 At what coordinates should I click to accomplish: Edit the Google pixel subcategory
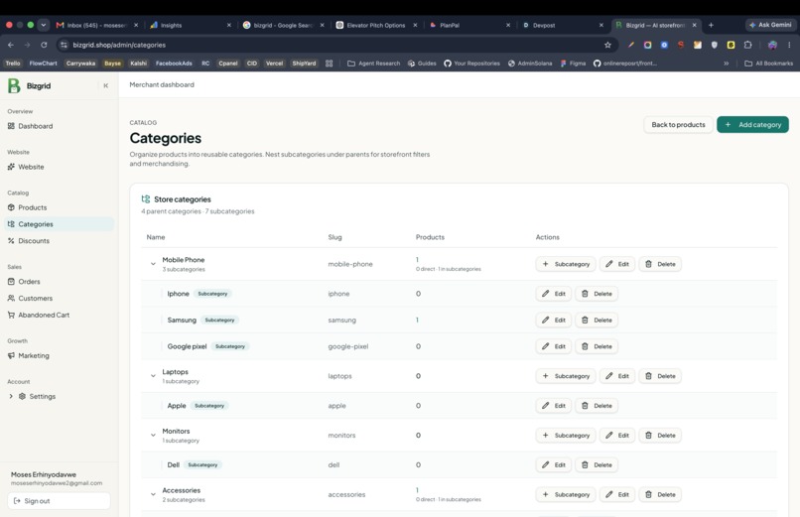(553, 346)
